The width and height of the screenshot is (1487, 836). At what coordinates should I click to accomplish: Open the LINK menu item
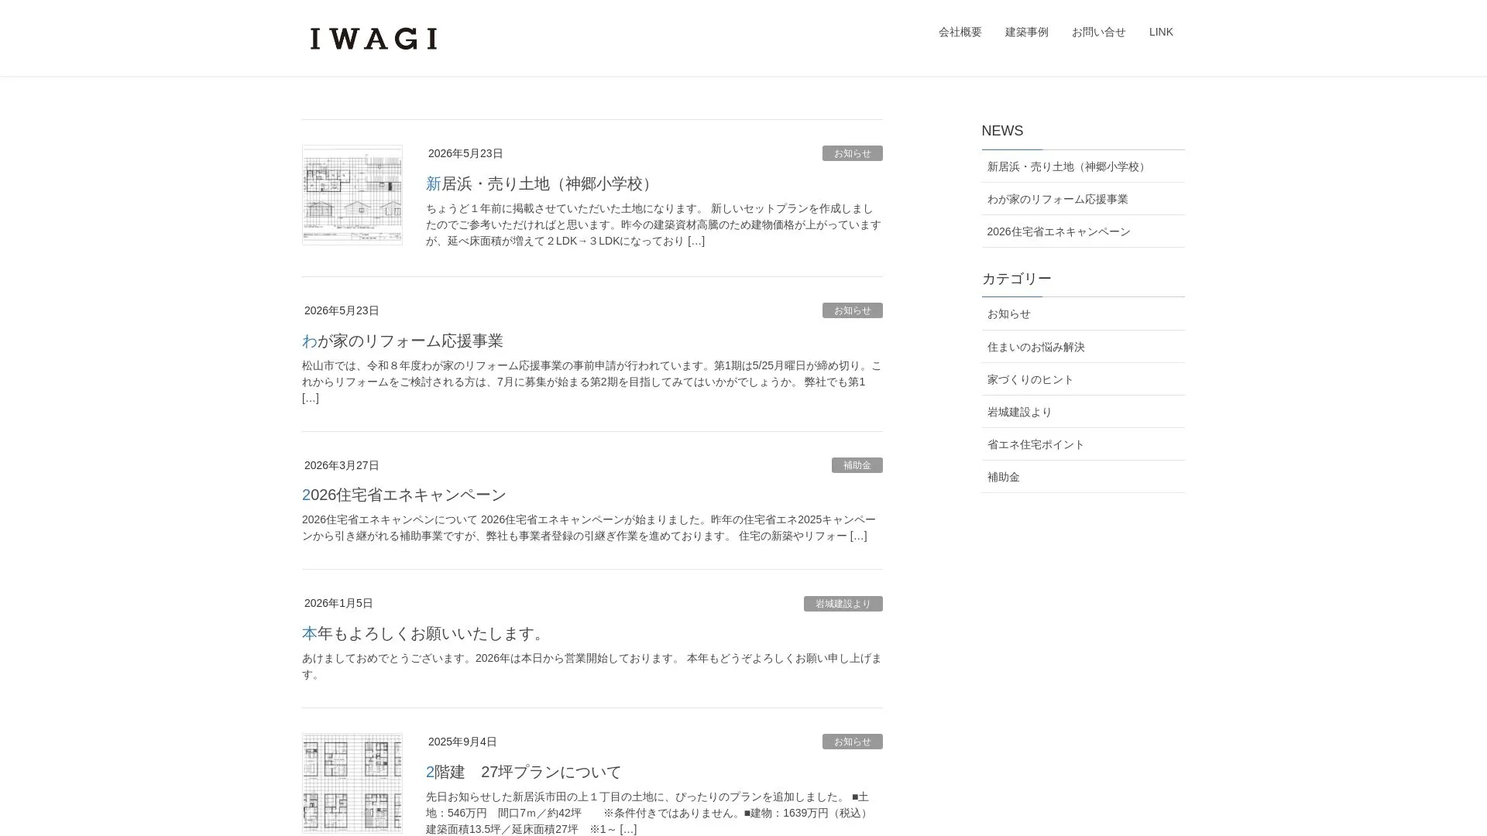coord(1161,32)
